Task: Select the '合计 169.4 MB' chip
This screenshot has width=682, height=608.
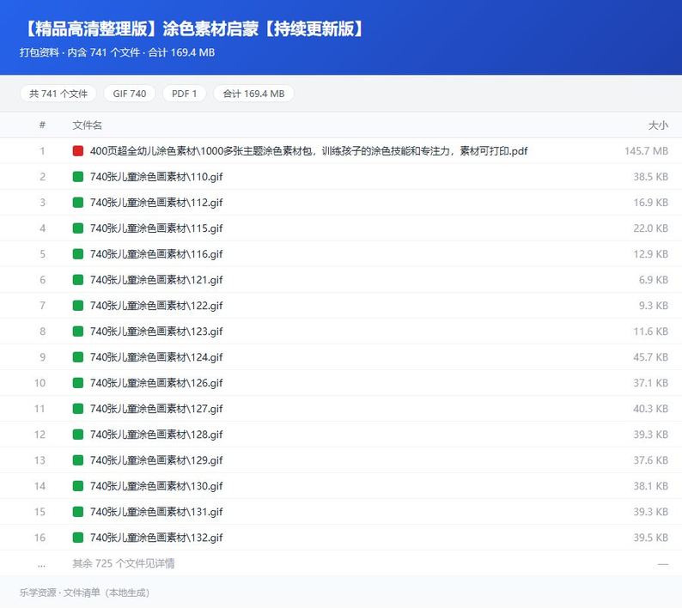Action: (253, 94)
